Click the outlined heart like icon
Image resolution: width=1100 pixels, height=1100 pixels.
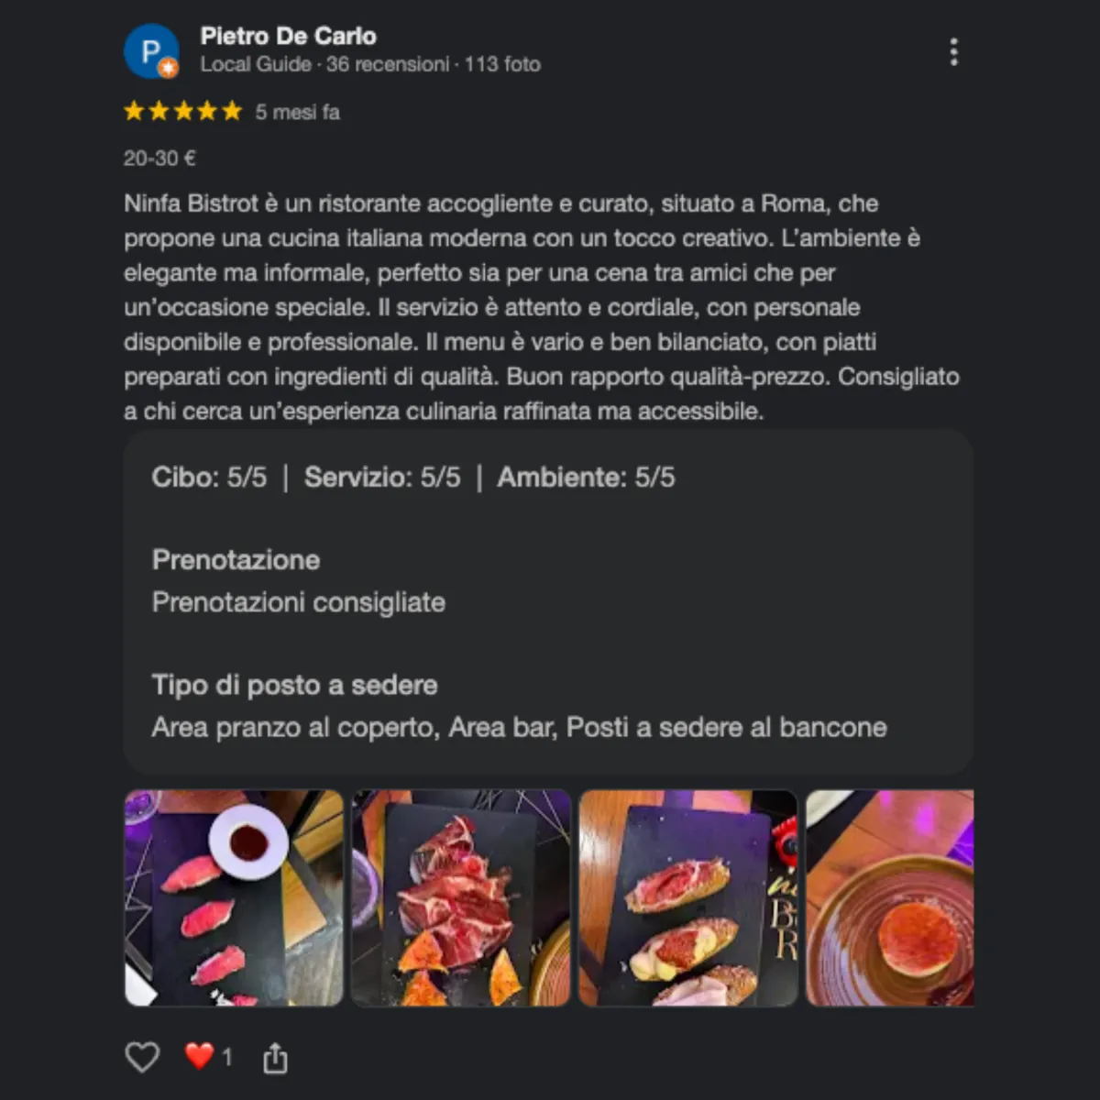pos(142,1057)
